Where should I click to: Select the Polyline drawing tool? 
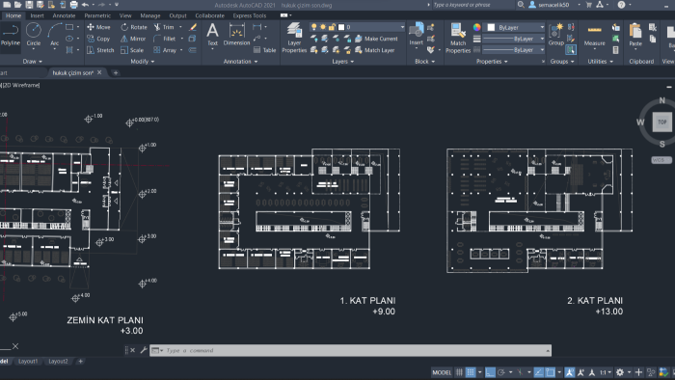11,35
